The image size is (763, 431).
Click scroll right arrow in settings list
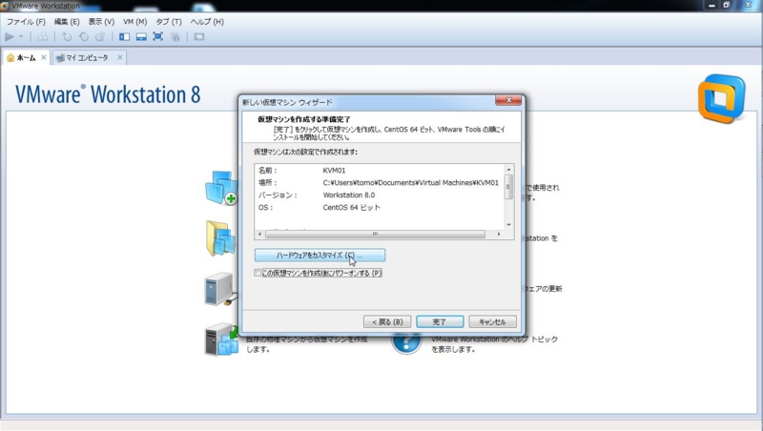499,235
